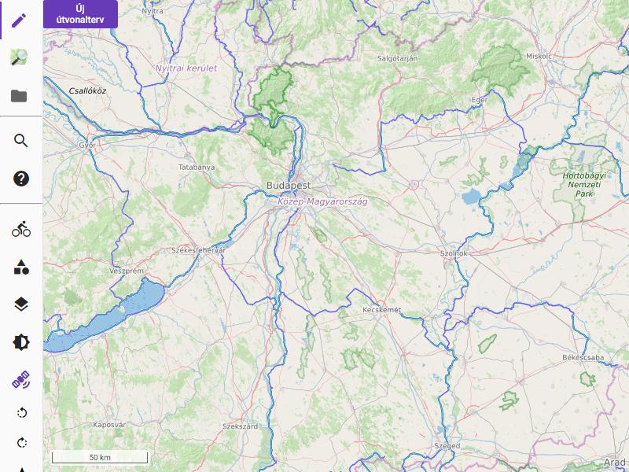Open help question mark icon
Image resolution: width=629 pixels, height=472 pixels.
click(21, 179)
